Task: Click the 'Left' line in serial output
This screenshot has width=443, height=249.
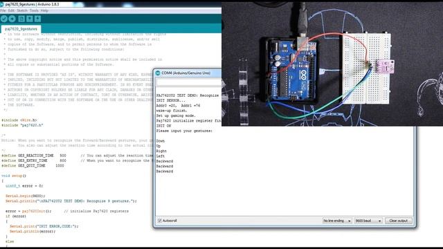Action: coord(161,156)
